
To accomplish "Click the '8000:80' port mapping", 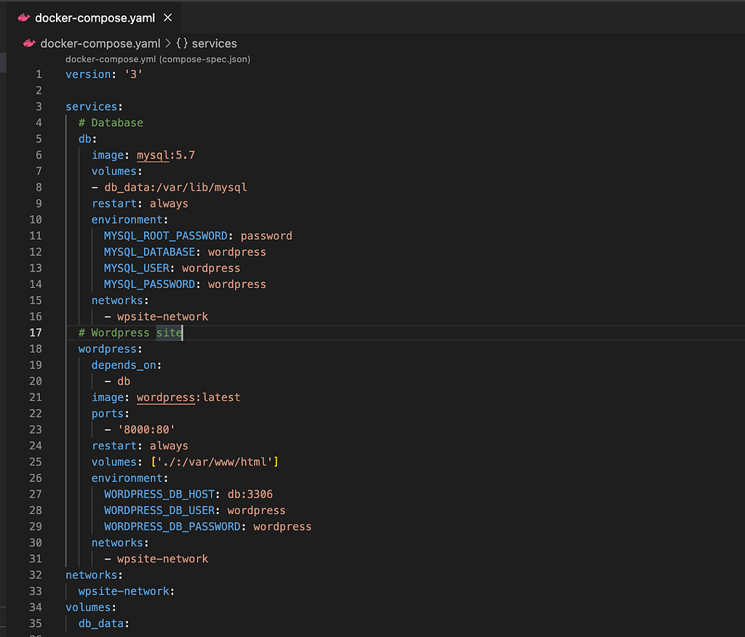I will (x=146, y=430).
